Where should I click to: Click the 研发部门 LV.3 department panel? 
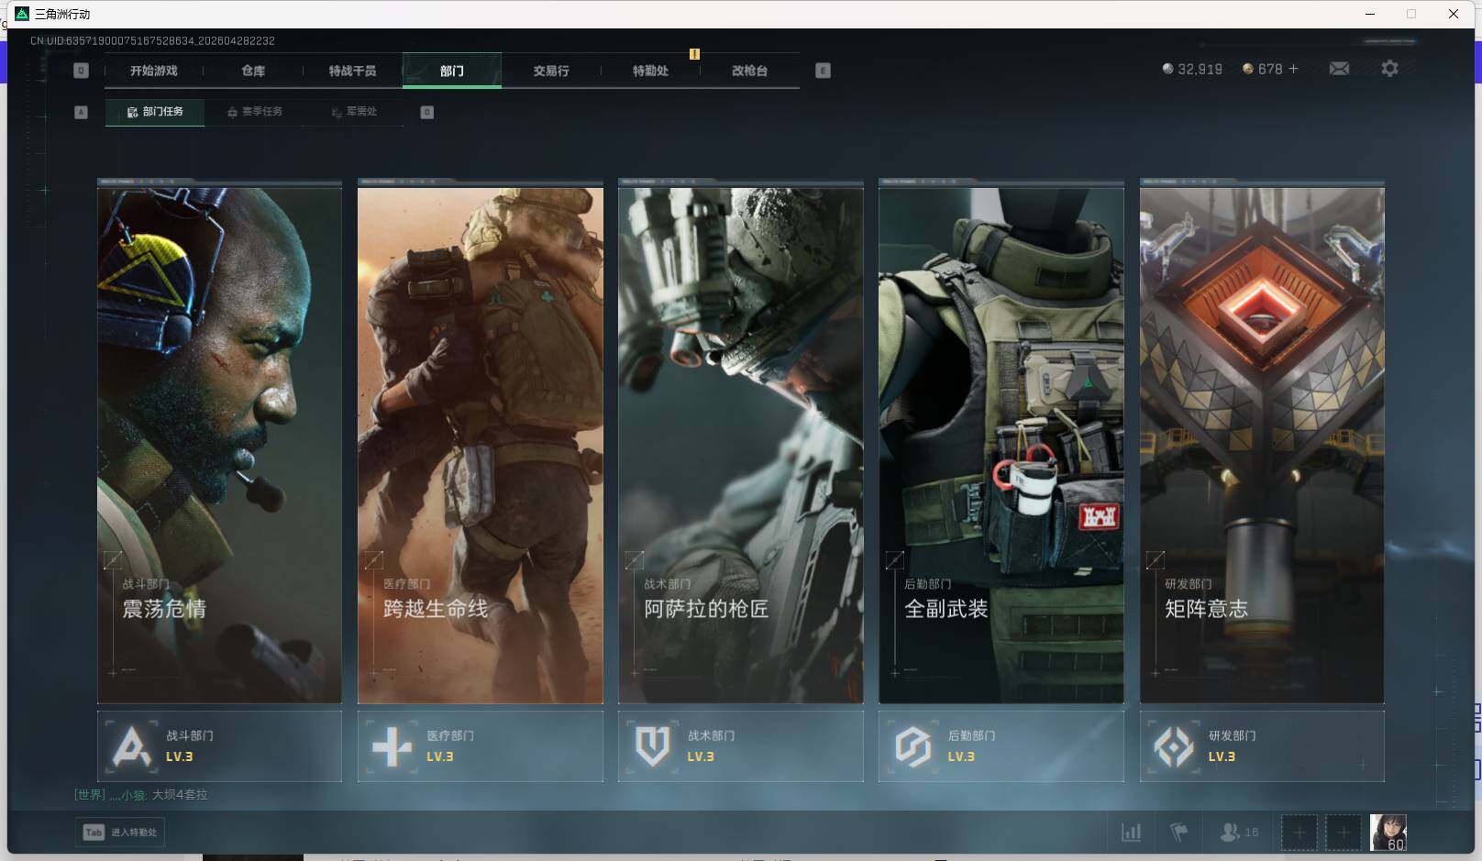click(x=1262, y=746)
